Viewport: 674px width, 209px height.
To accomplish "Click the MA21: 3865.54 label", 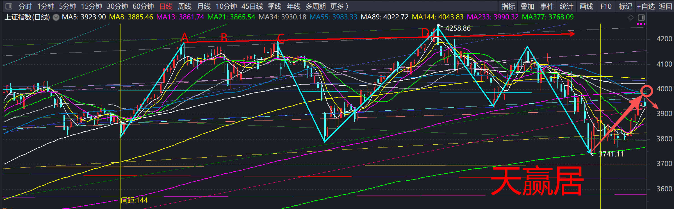I will coord(231,17).
